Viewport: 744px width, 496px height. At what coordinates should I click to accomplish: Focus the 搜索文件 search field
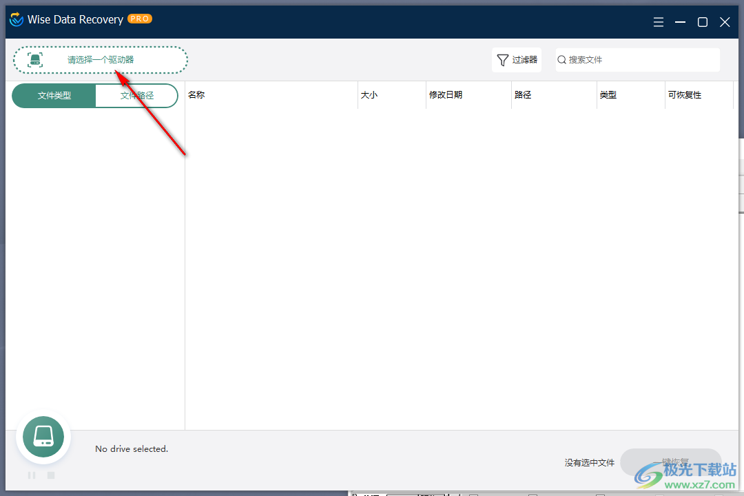coord(638,60)
